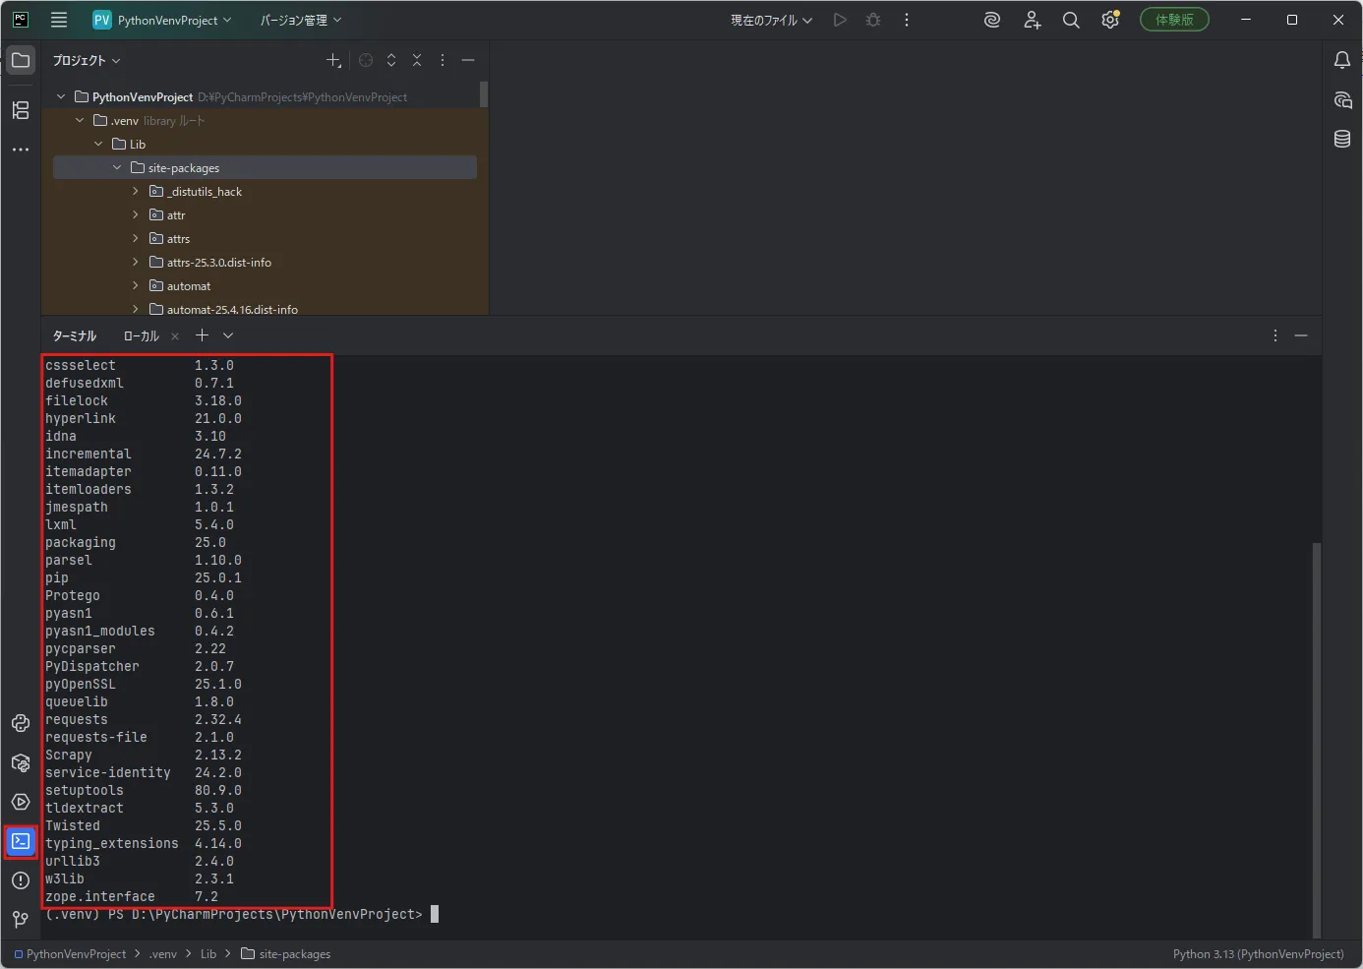Open the Structure tool window

[x=21, y=110]
